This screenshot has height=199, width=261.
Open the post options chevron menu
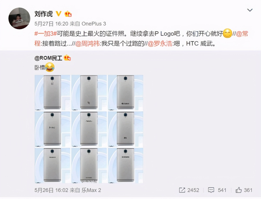[250, 10]
